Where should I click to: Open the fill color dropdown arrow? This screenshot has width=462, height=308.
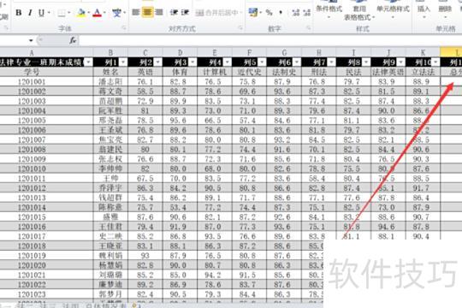pyautogui.click(x=88, y=13)
